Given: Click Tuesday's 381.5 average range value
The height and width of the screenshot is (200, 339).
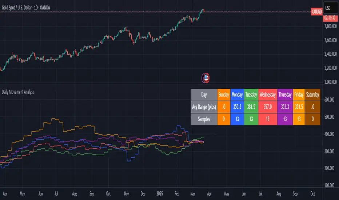Looking at the screenshot, I should [x=251, y=107].
